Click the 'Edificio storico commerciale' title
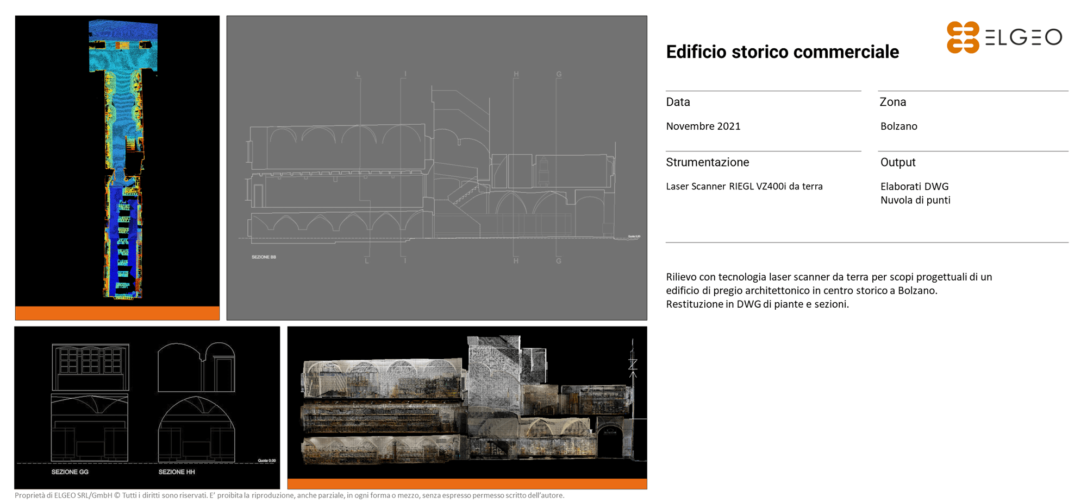Image resolution: width=1087 pixels, height=504 pixels. click(x=782, y=52)
